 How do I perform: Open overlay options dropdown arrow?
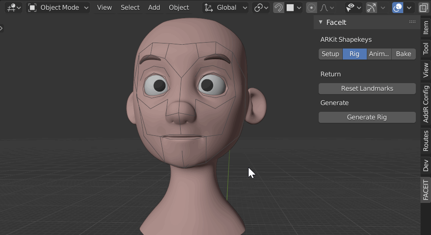coord(409,8)
